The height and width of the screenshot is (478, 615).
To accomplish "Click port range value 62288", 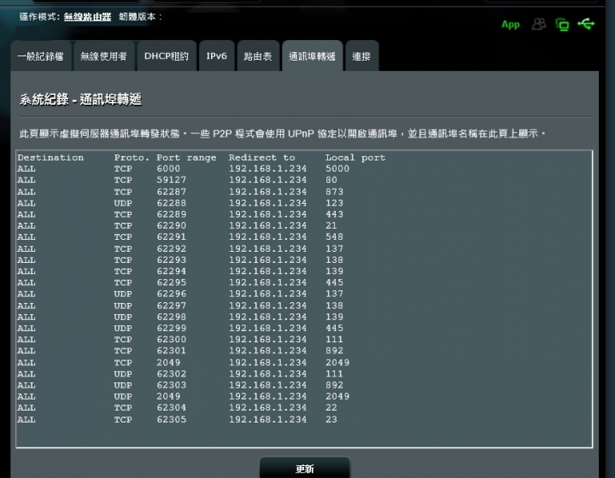I will (172, 203).
